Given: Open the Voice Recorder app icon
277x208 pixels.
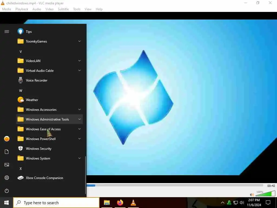Looking at the screenshot, I should click(21, 80).
